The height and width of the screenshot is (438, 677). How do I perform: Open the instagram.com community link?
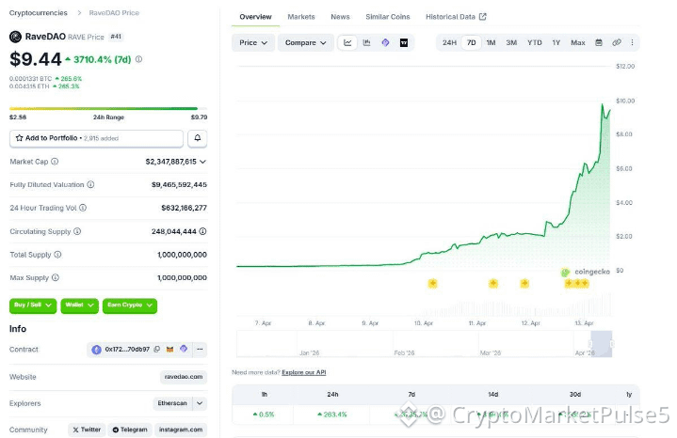(x=181, y=430)
